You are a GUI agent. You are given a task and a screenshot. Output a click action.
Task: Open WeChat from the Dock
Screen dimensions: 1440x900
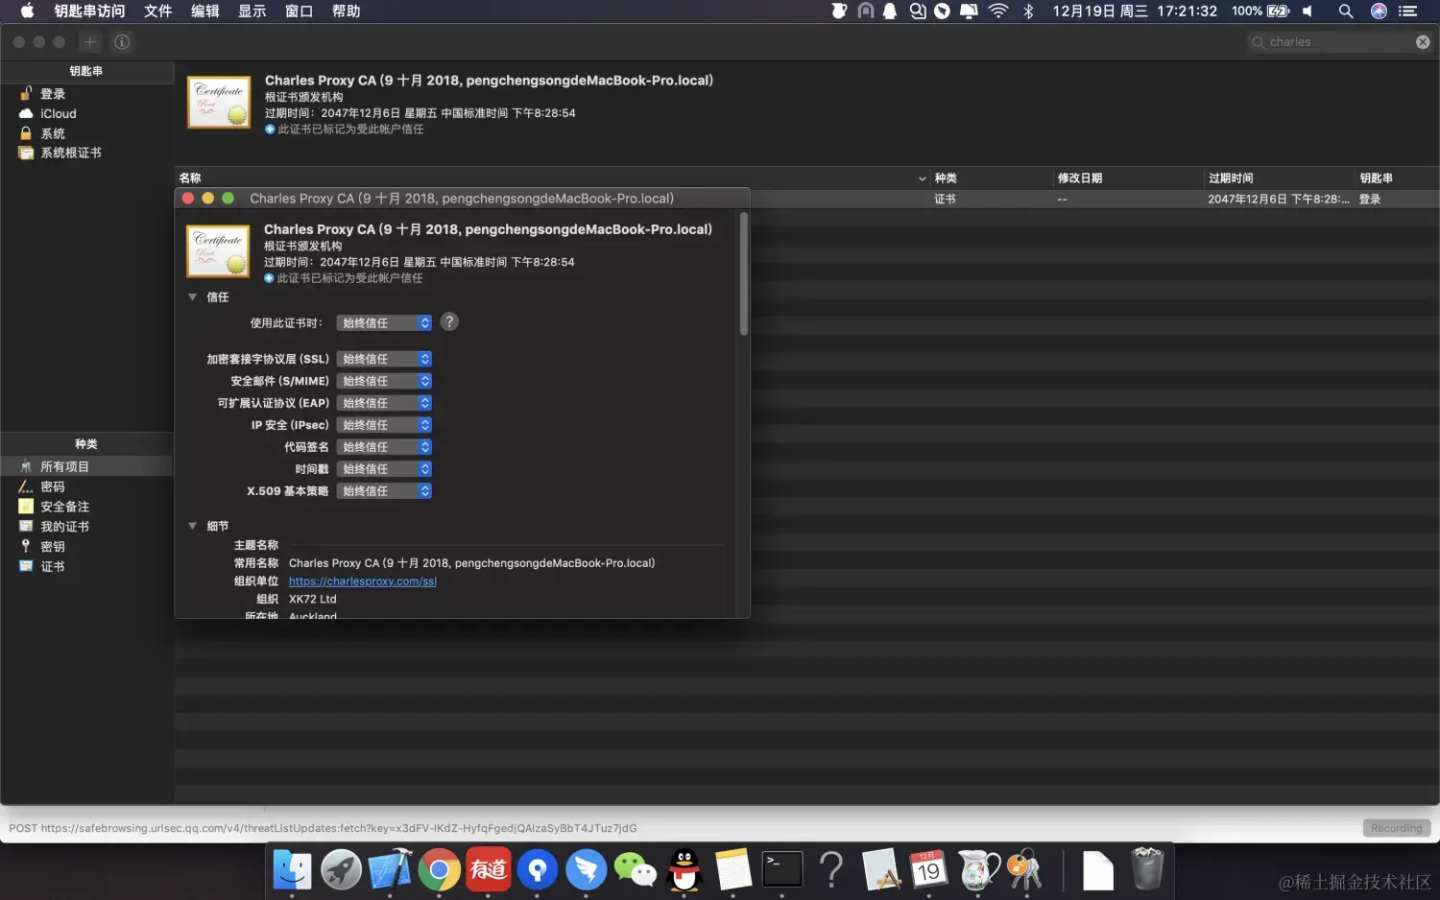coord(635,869)
